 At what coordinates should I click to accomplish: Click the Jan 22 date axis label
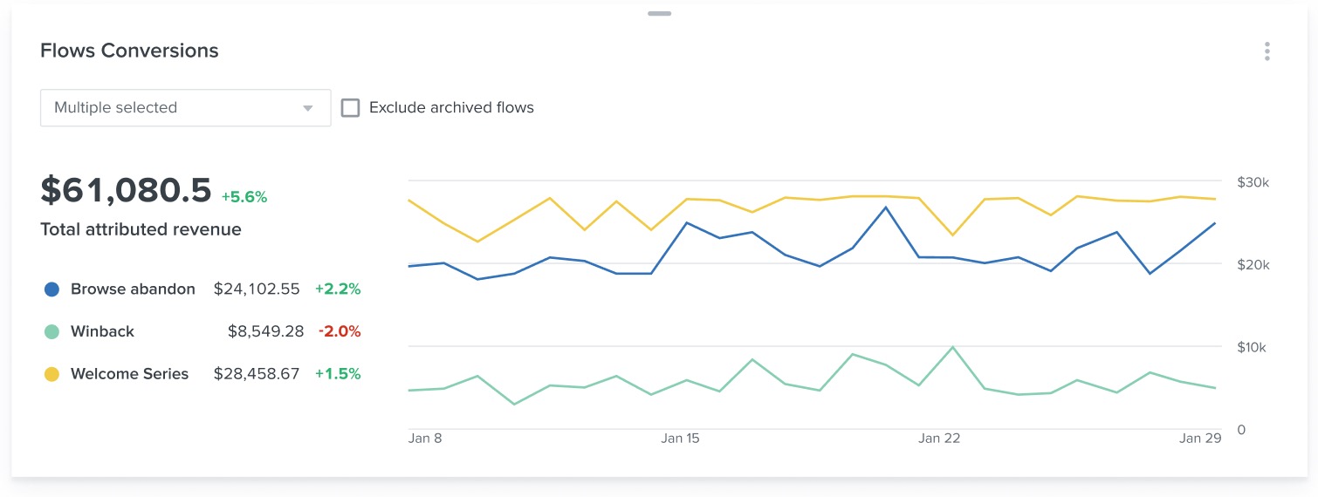tap(939, 439)
